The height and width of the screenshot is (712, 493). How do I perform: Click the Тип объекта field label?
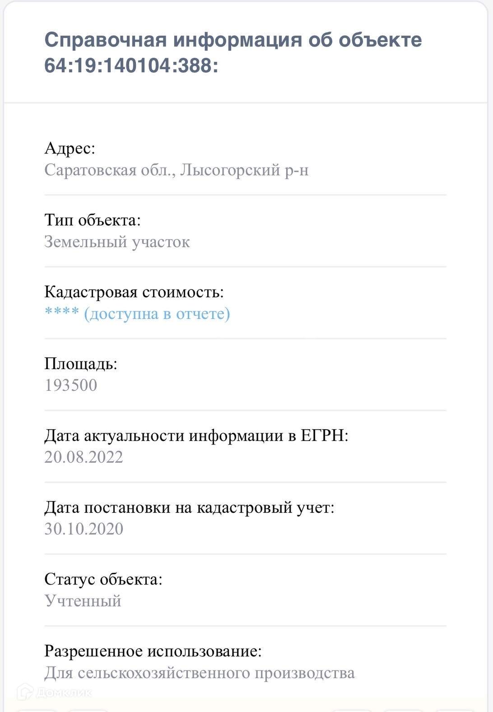(93, 220)
